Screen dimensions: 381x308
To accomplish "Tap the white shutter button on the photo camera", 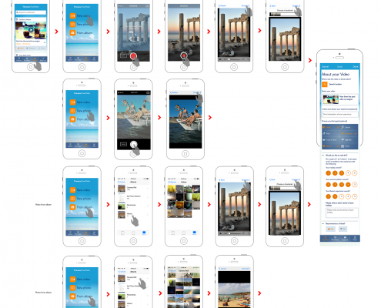I will coord(133,144).
